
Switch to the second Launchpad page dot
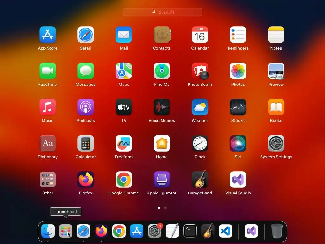pos(165,208)
